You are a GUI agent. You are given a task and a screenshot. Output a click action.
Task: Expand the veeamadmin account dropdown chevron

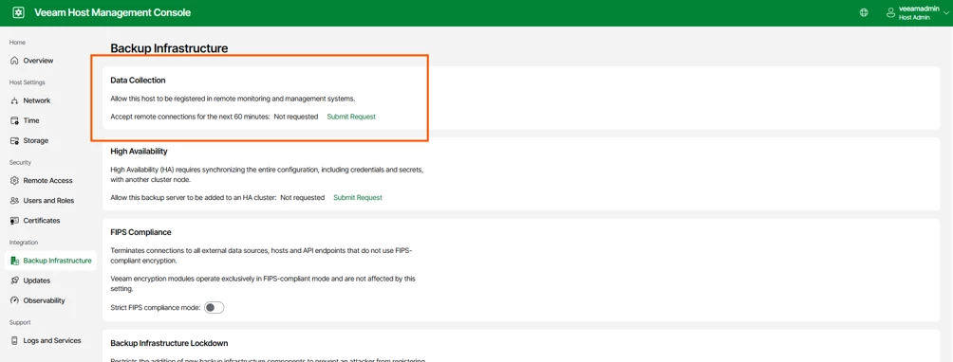(x=945, y=13)
